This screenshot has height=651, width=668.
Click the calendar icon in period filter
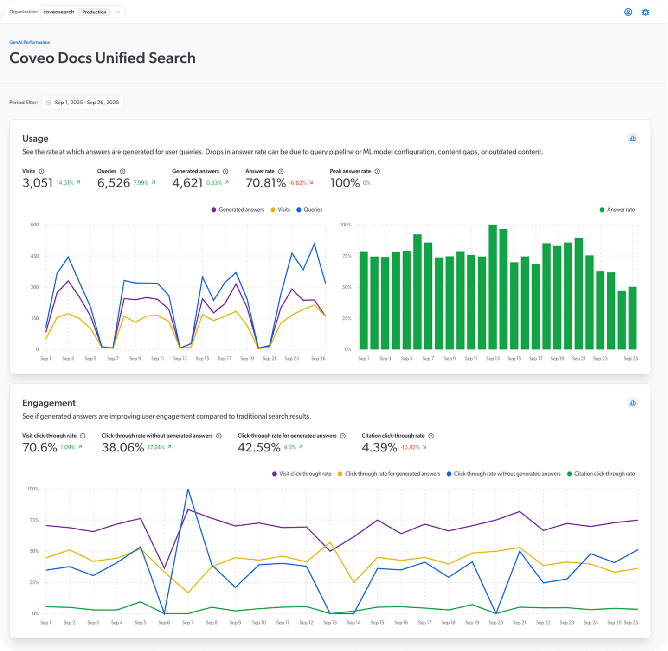coord(48,103)
